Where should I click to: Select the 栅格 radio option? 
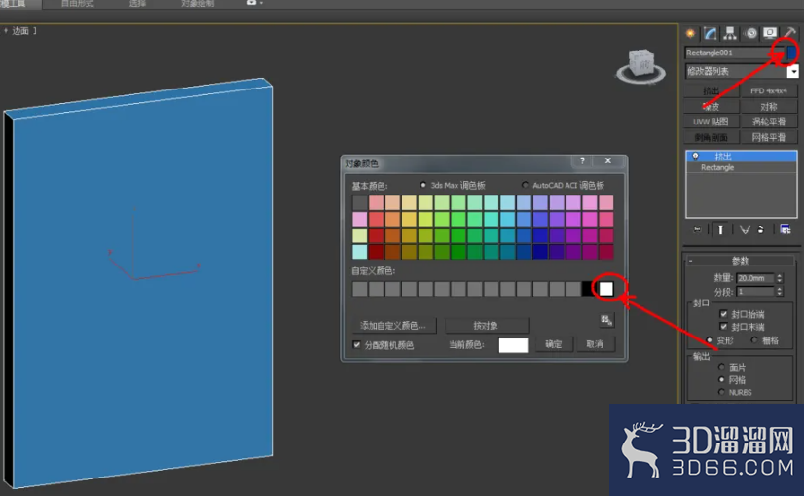[754, 340]
